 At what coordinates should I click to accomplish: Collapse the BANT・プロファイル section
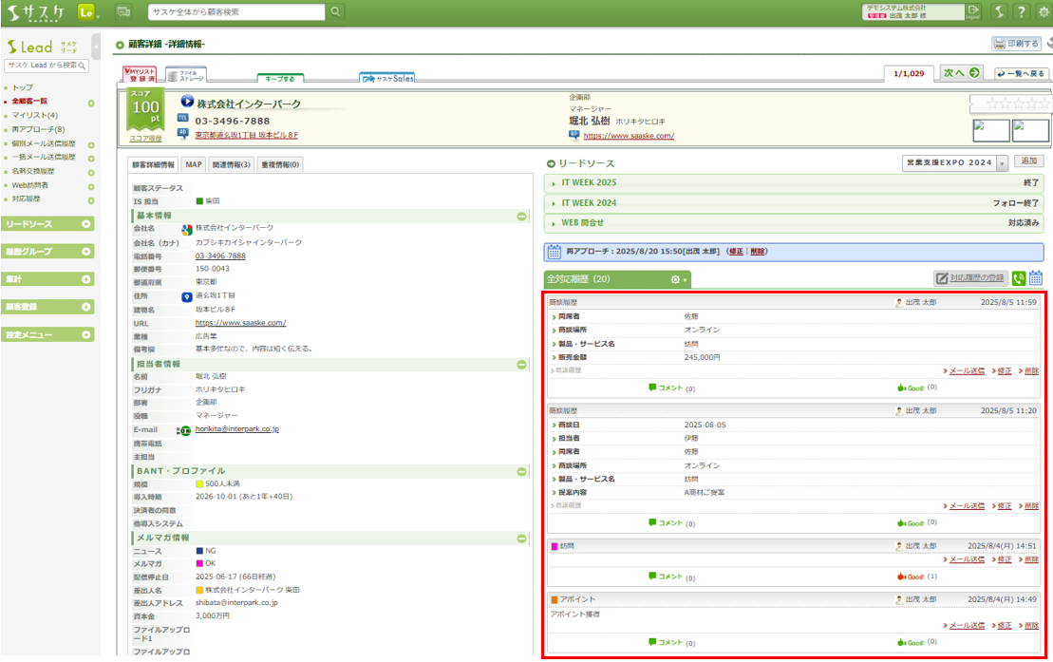(x=522, y=472)
